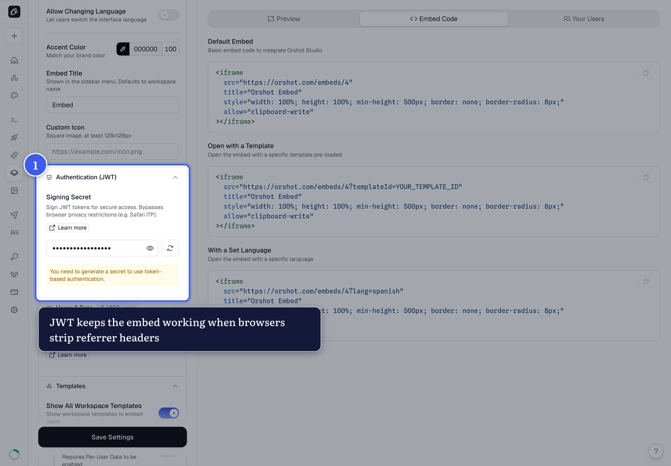Screen dimensions: 671x466
Task: Reveal the signing secret with eye icon
Action: coord(150,248)
